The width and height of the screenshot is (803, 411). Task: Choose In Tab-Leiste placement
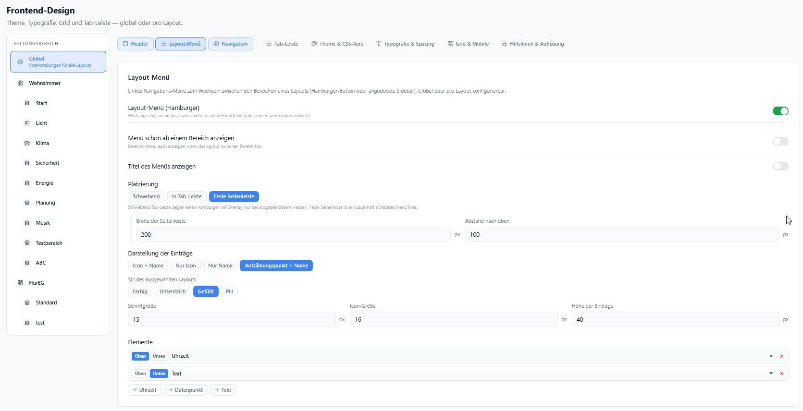pyautogui.click(x=187, y=196)
